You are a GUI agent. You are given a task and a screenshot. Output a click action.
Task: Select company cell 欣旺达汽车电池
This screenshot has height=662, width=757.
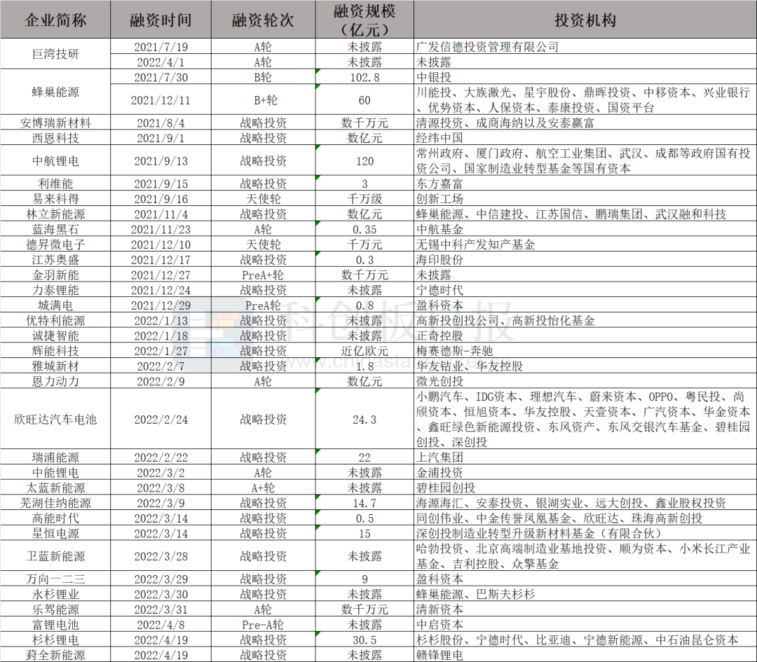point(55,420)
